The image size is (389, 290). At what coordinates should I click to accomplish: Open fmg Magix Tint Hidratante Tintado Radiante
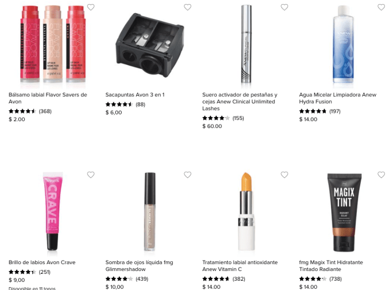click(x=331, y=266)
